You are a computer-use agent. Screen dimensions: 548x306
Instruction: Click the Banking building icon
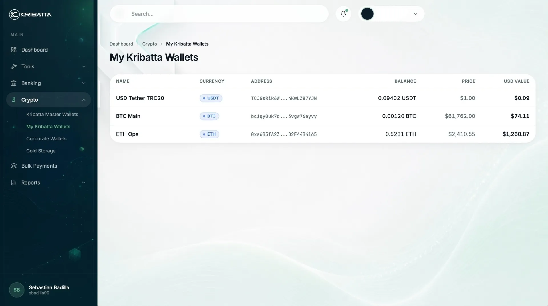(x=14, y=83)
